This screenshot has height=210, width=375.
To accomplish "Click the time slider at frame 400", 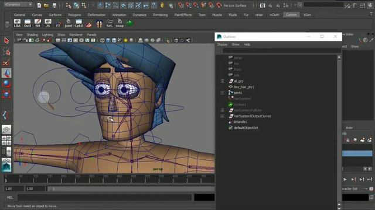I will tap(117, 178).
